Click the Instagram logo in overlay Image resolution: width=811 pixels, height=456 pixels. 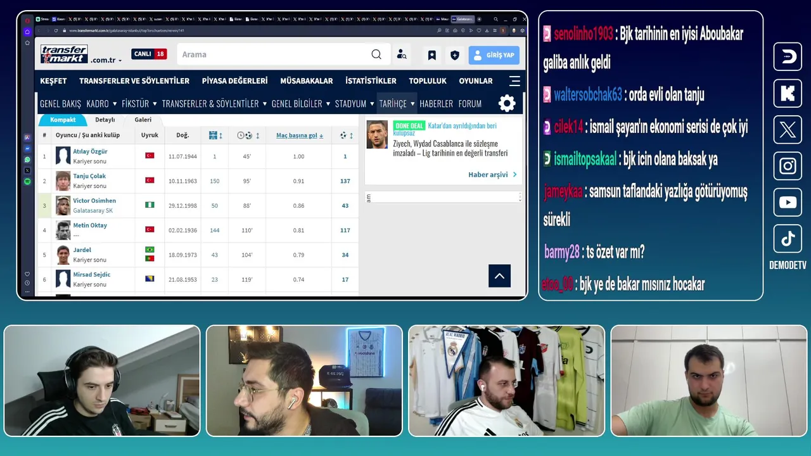pos(788,166)
